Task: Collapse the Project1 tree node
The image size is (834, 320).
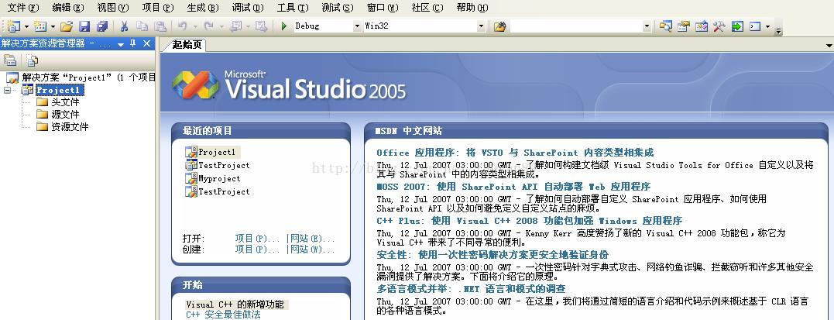Action: tap(7, 90)
